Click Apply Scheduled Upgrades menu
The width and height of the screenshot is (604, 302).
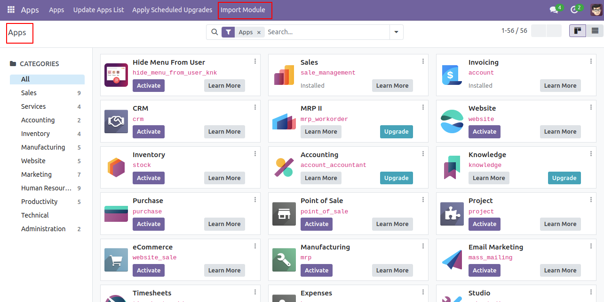(x=173, y=10)
